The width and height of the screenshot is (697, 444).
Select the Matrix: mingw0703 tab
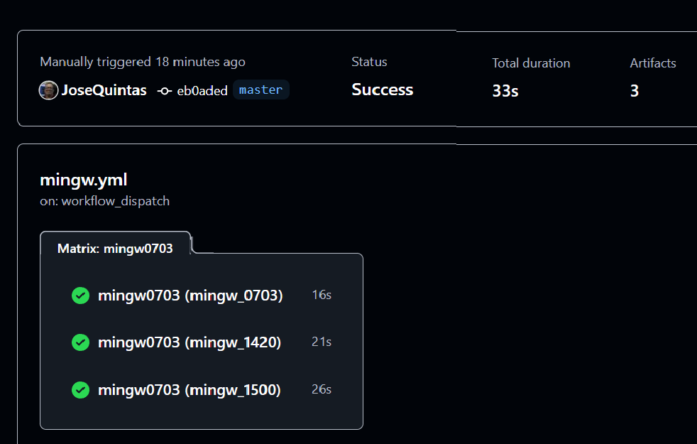tap(115, 249)
